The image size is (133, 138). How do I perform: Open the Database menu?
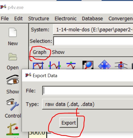tap(92, 19)
